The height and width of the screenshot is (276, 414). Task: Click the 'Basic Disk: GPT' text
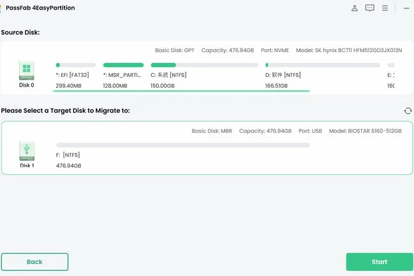[x=174, y=50]
